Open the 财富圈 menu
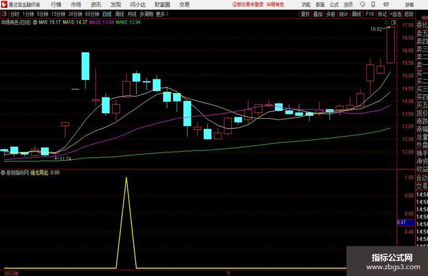Image resolution: width=428 pixels, height=276 pixels. pos(162,5)
